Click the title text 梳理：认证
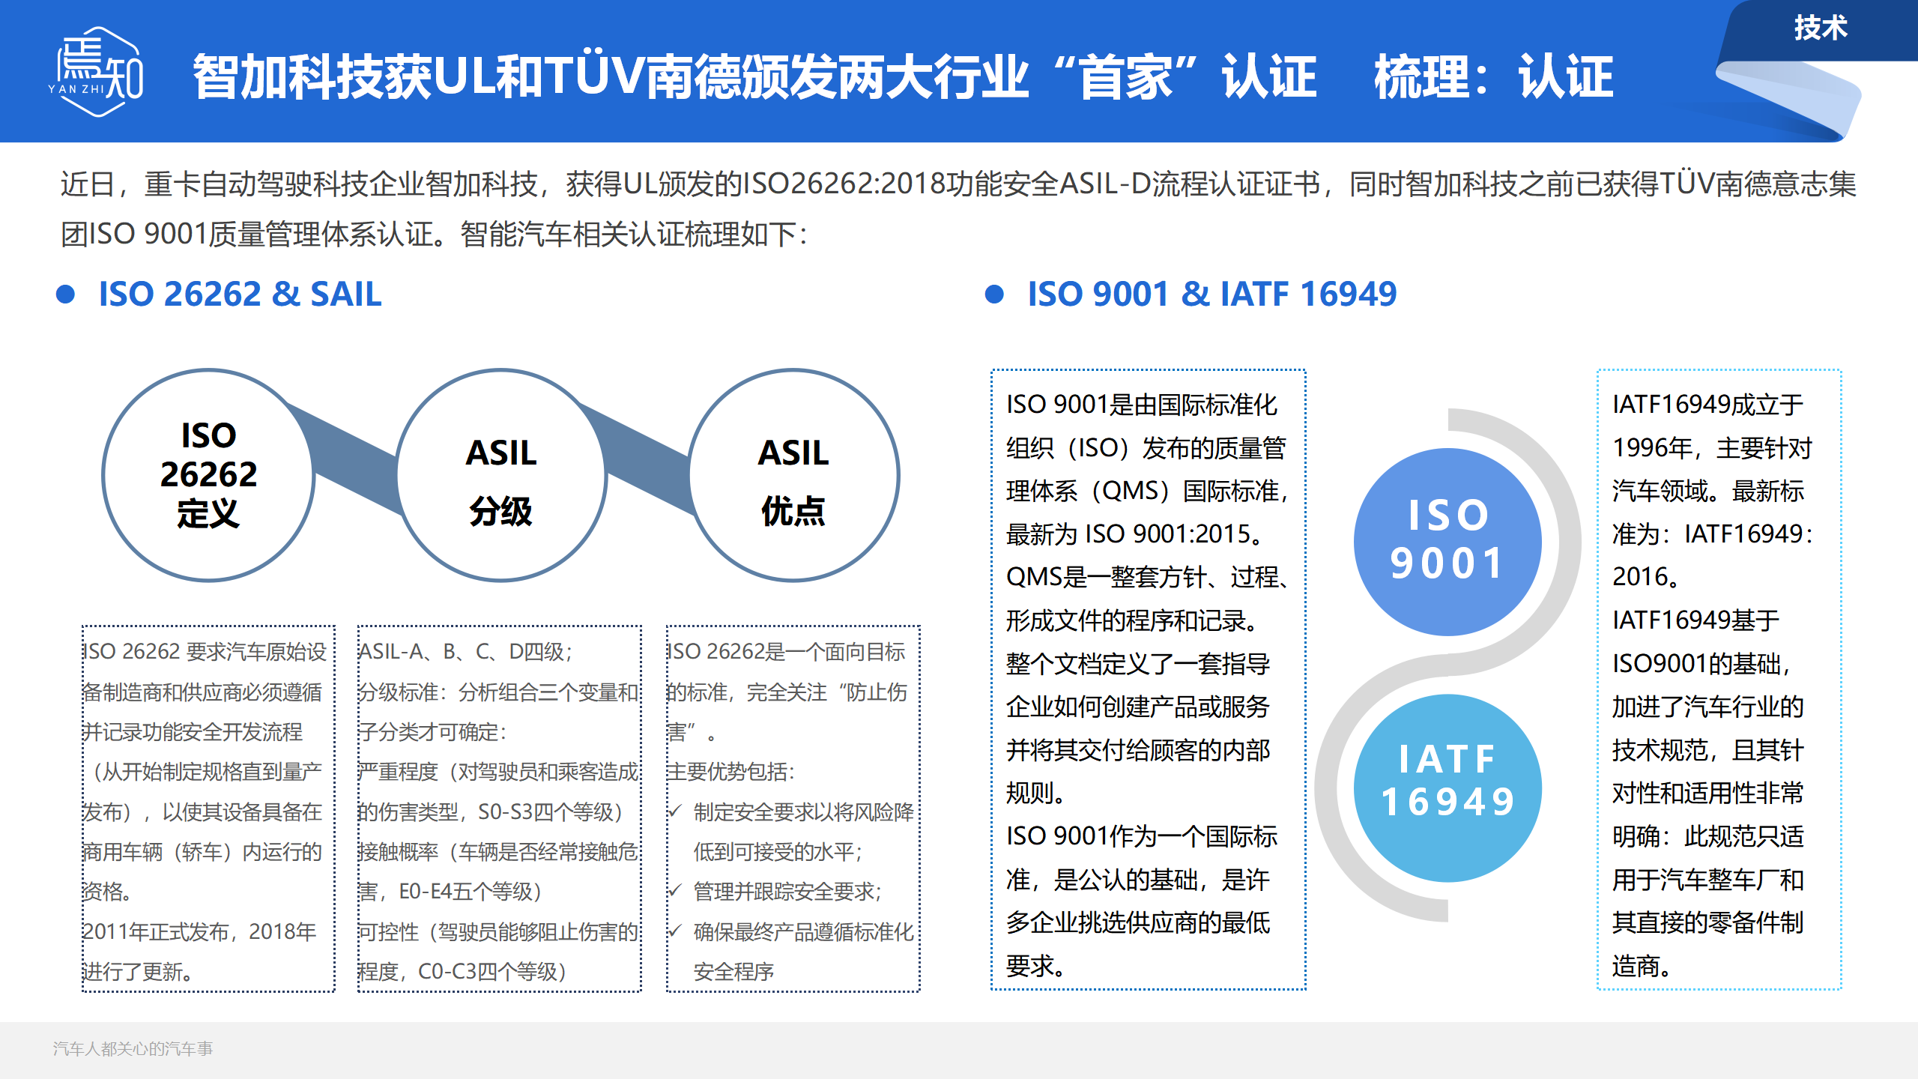 (1494, 76)
